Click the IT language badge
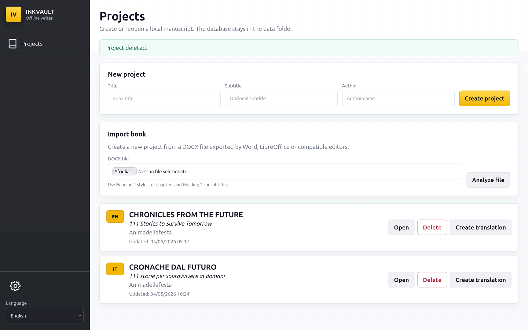The image size is (528, 330). pyautogui.click(x=115, y=269)
